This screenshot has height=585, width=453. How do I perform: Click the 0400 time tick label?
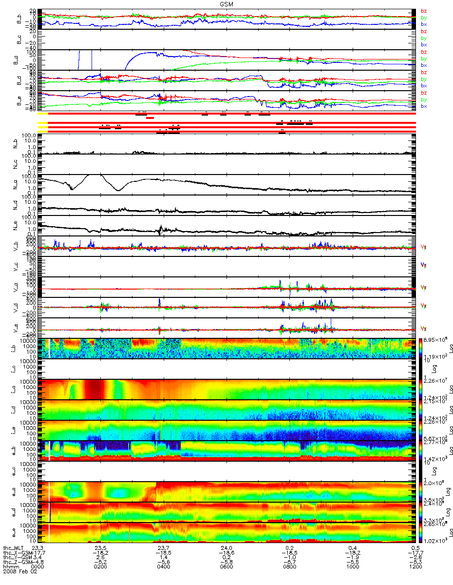coord(163,567)
